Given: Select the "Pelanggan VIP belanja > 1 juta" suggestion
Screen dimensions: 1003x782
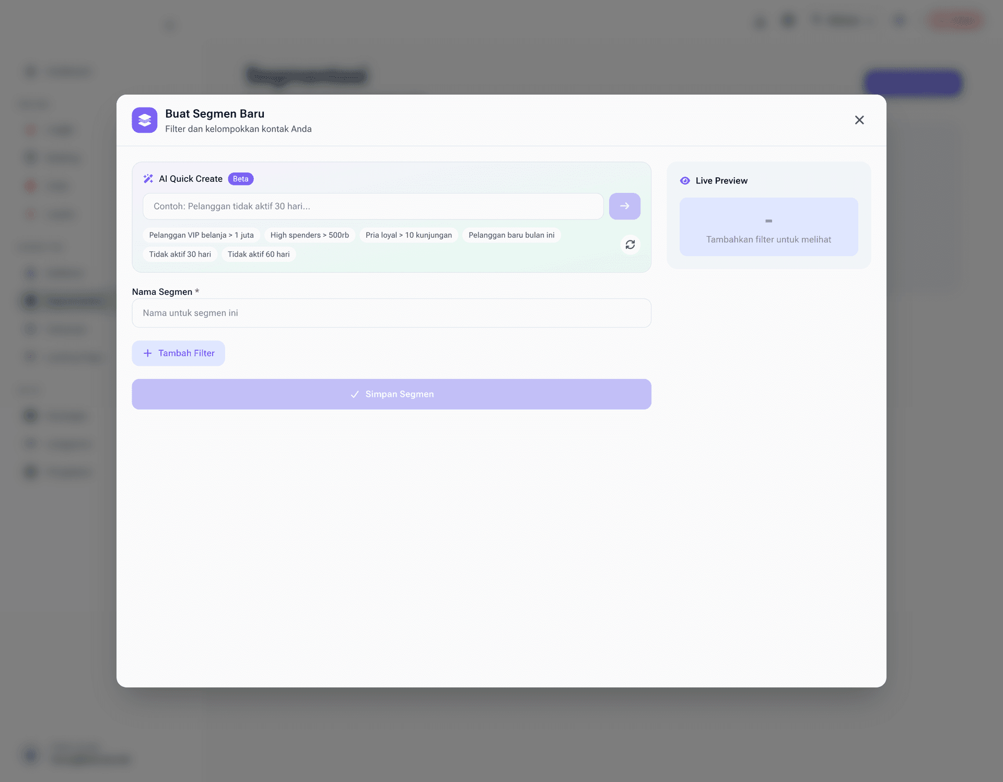Looking at the screenshot, I should click(x=201, y=235).
